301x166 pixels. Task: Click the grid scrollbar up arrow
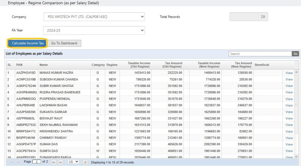[x=296, y=72]
